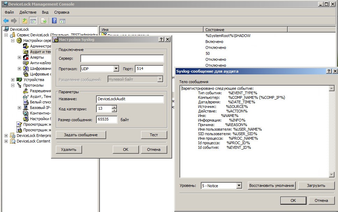Open Help via blue question mark icon

pyautogui.click(x=54, y=21)
